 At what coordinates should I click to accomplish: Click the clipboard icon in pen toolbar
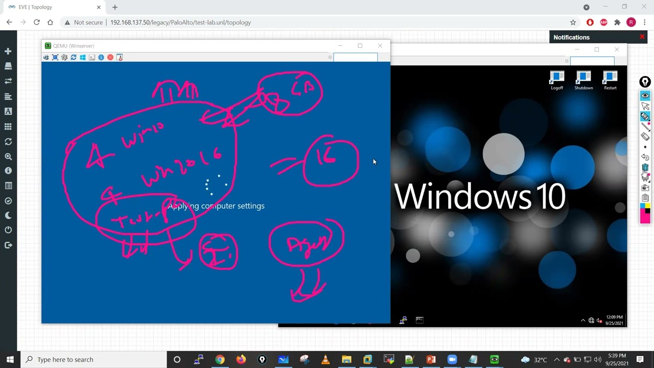(x=645, y=198)
